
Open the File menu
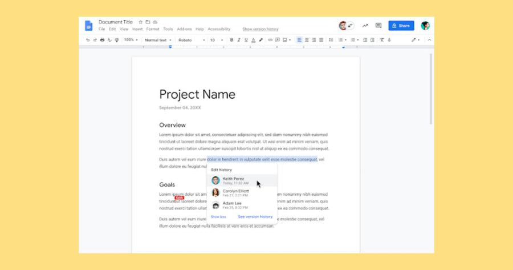(x=102, y=29)
